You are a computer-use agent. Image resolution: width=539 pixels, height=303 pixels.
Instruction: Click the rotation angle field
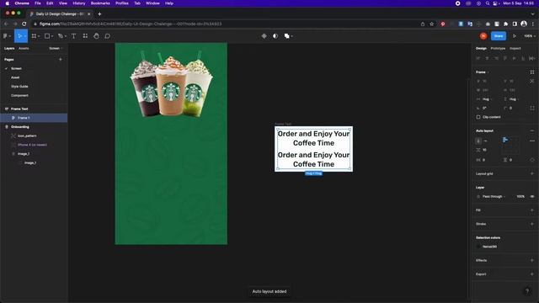pyautogui.click(x=485, y=109)
